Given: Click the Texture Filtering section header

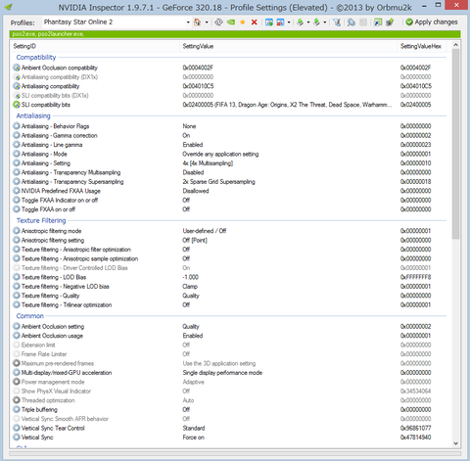Looking at the screenshot, I should coord(41,220).
